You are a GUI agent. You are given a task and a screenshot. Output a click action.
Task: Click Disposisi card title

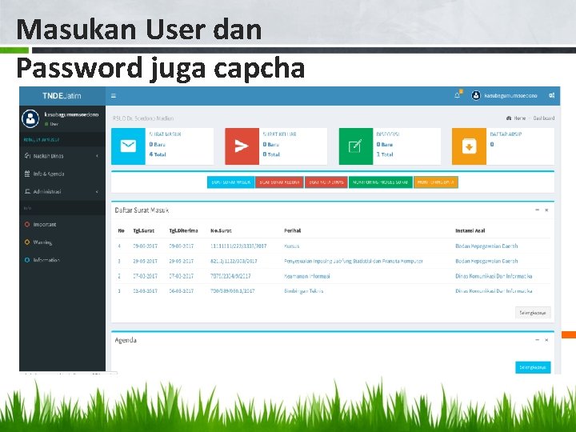click(x=388, y=134)
